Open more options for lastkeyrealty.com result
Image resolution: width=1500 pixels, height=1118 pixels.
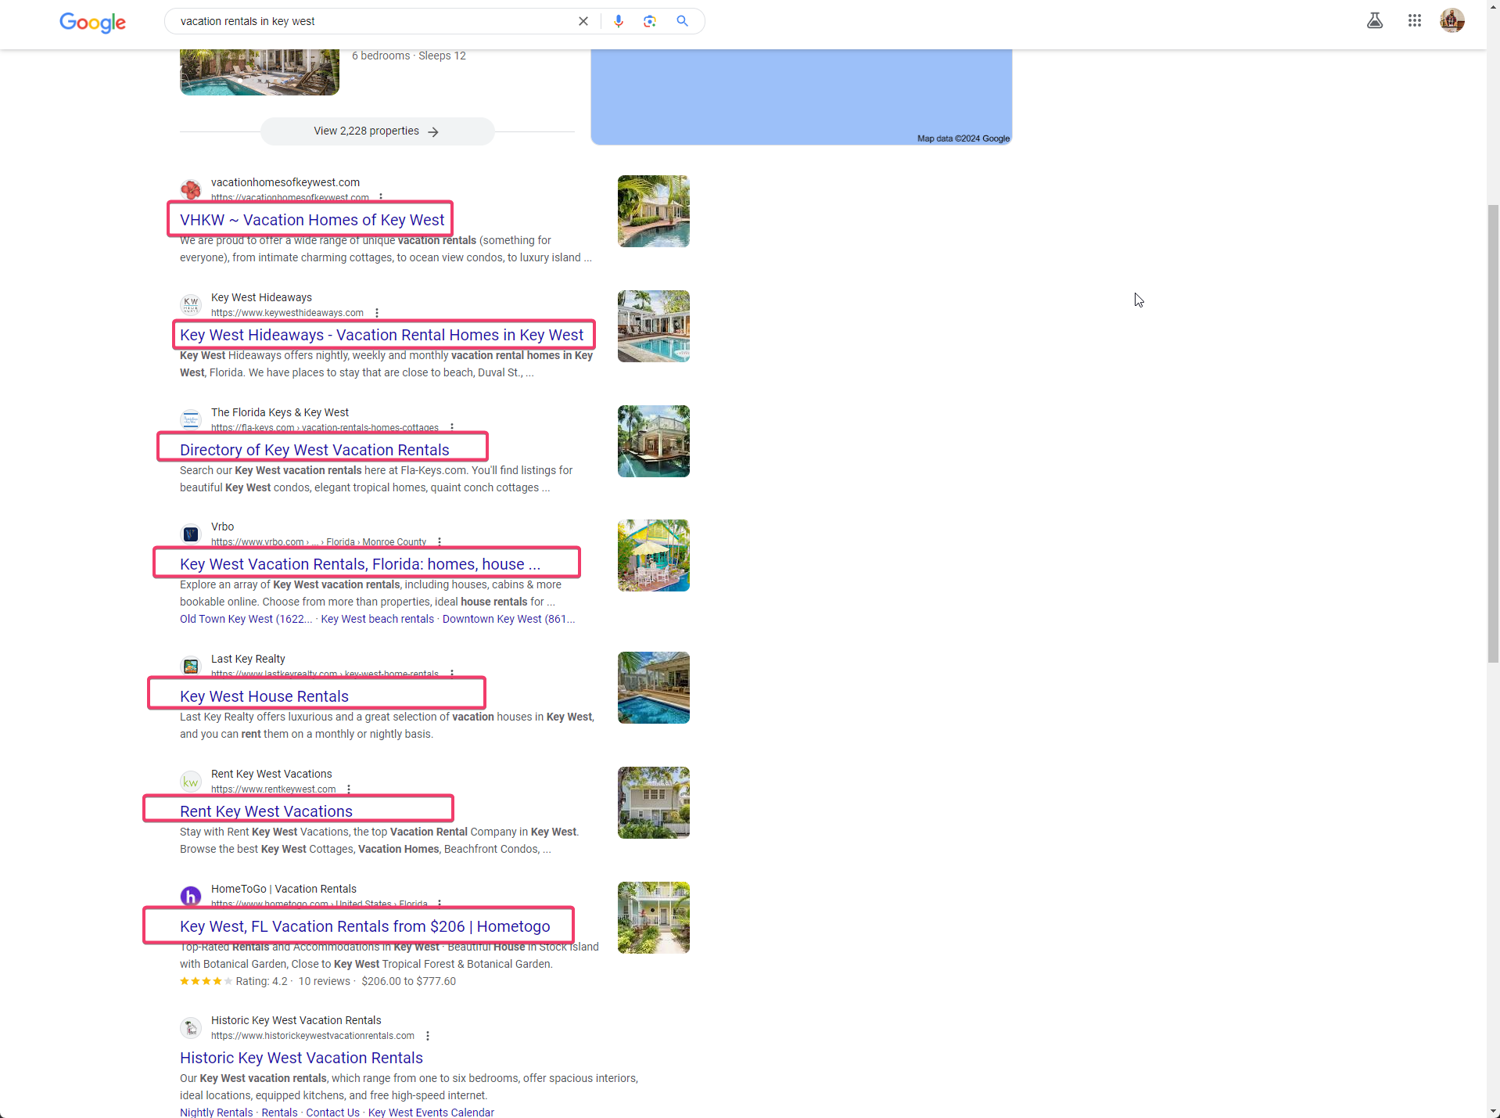click(452, 674)
